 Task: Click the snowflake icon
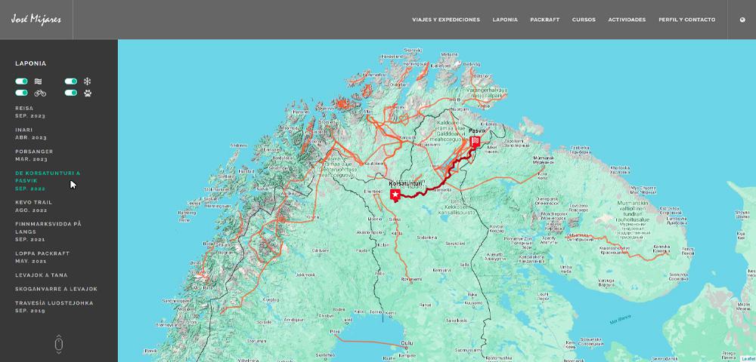click(87, 81)
